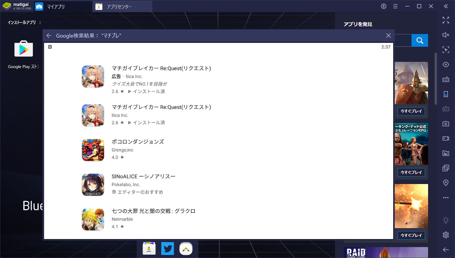Open the RAID Shadow Legends banner
This screenshot has height=258, width=455.
386,252
